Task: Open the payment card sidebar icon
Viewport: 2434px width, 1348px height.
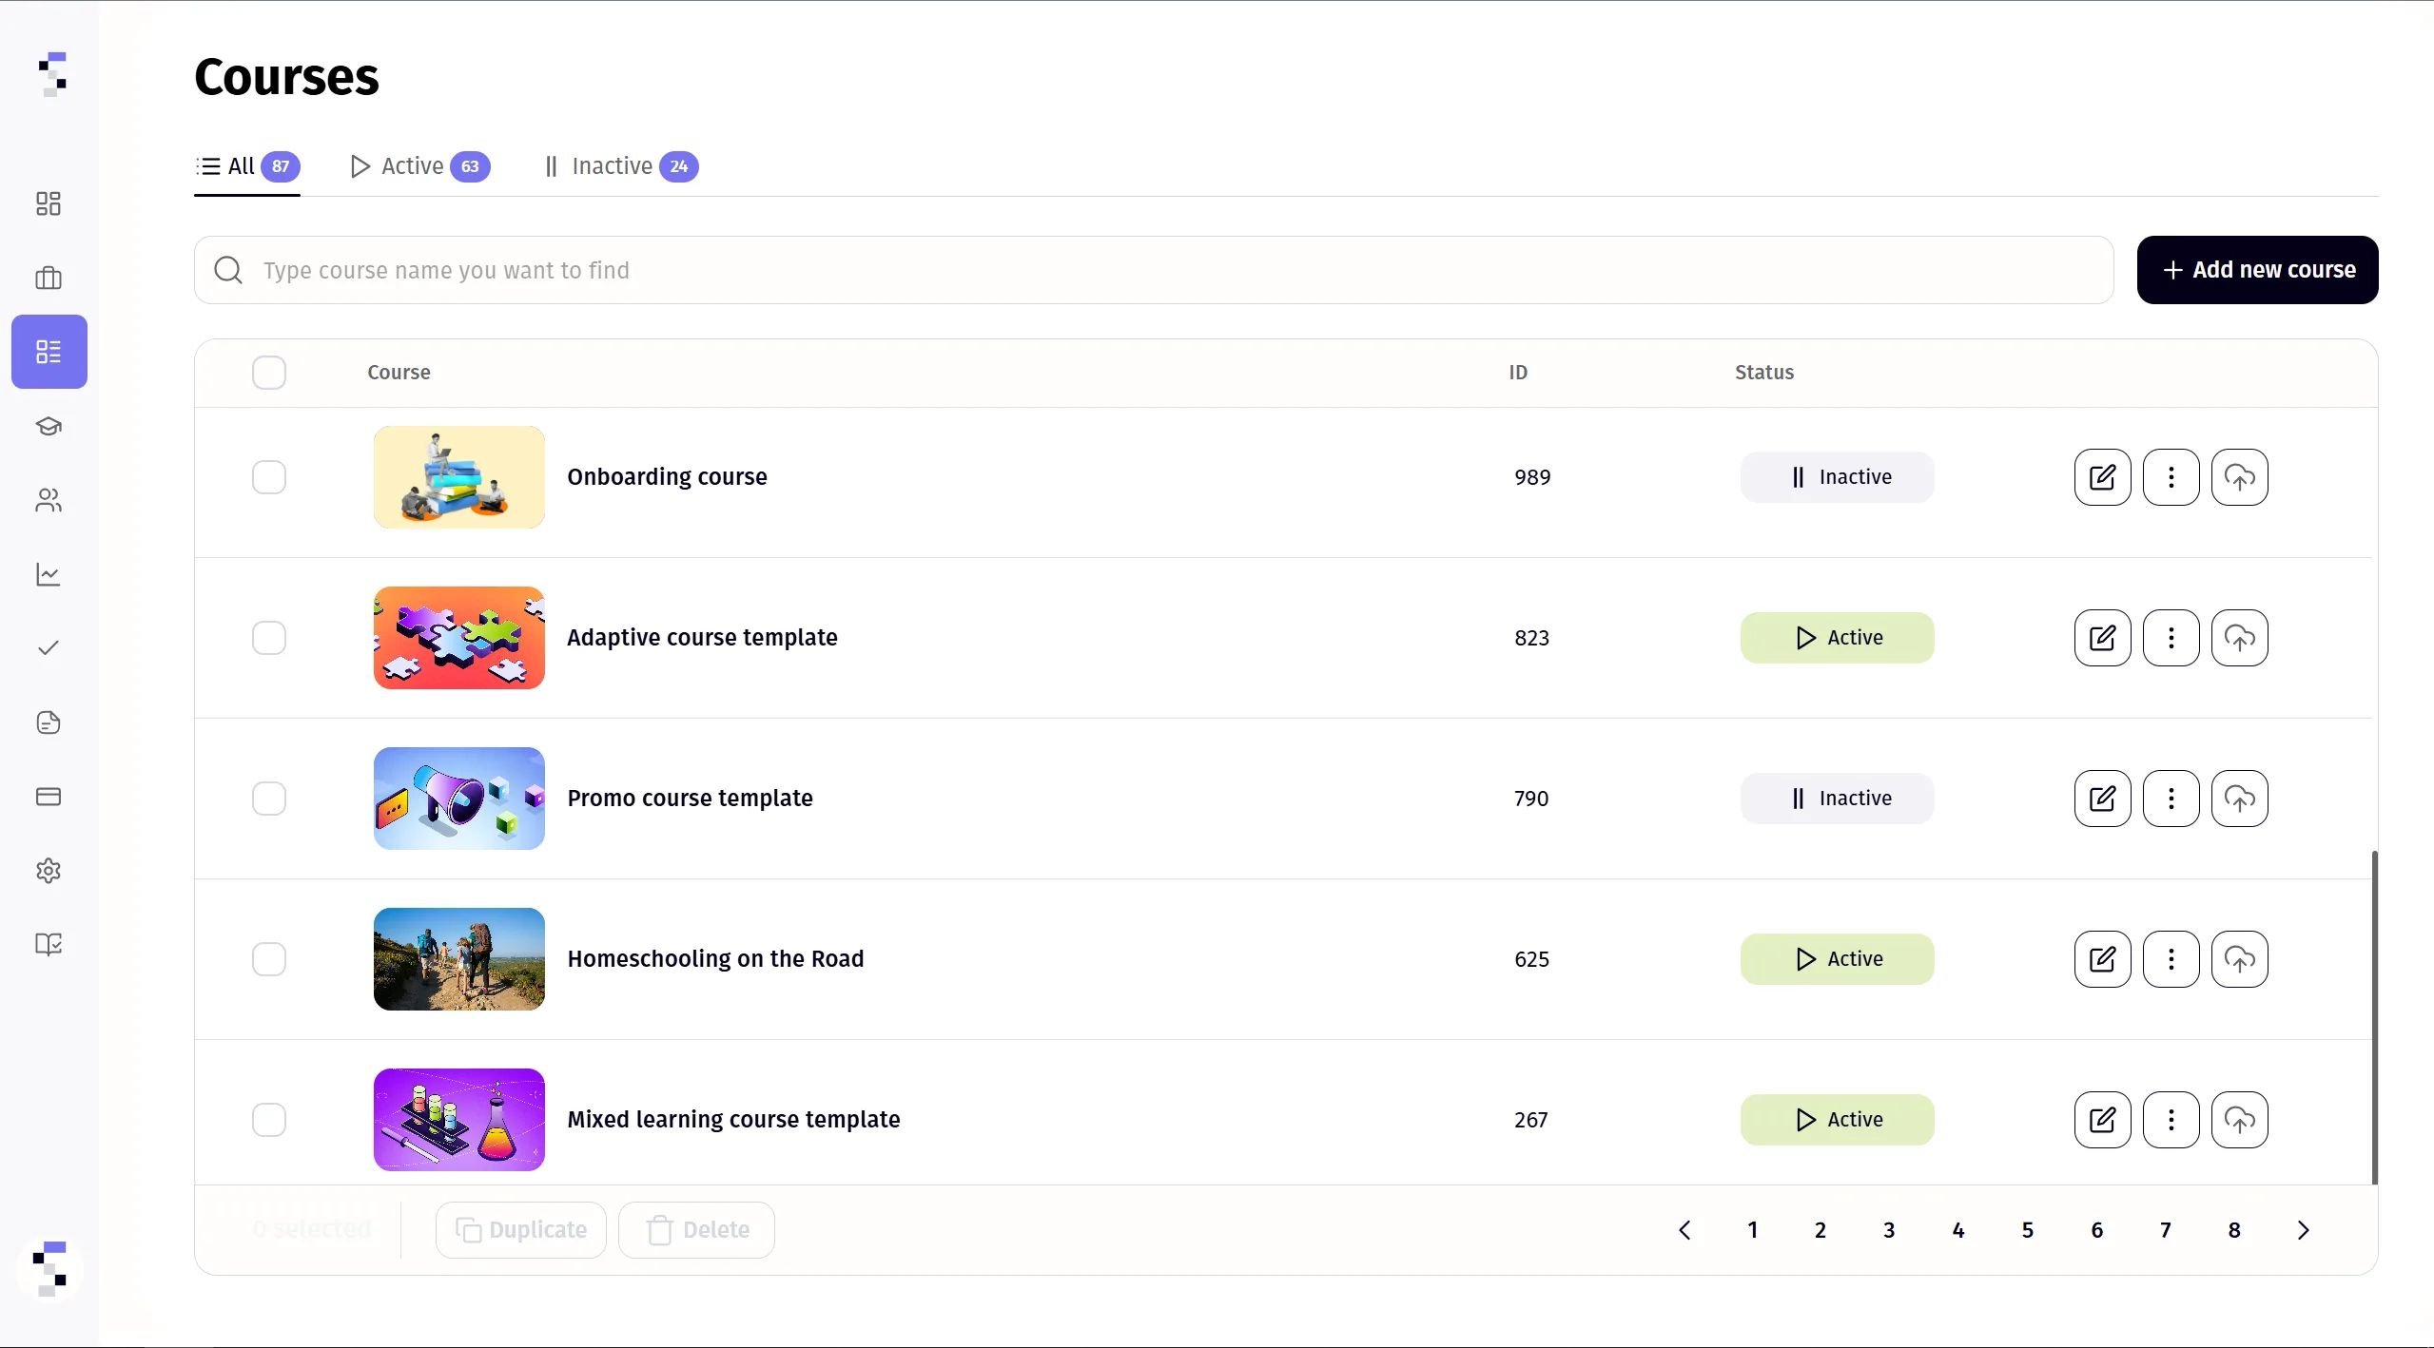Action: [49, 797]
